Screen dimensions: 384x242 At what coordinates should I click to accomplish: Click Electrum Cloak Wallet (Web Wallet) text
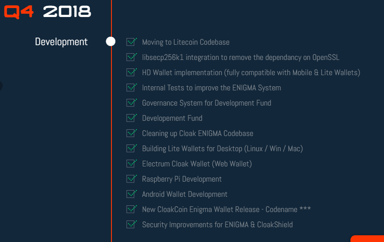click(x=197, y=164)
